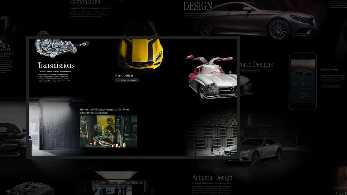The height and width of the screenshot is (195, 347).
Task: Click the arrow icon in bright Explore Gallery button
Action: tap(118, 80)
